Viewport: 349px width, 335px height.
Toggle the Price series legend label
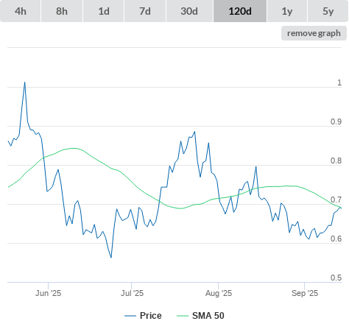(x=151, y=316)
